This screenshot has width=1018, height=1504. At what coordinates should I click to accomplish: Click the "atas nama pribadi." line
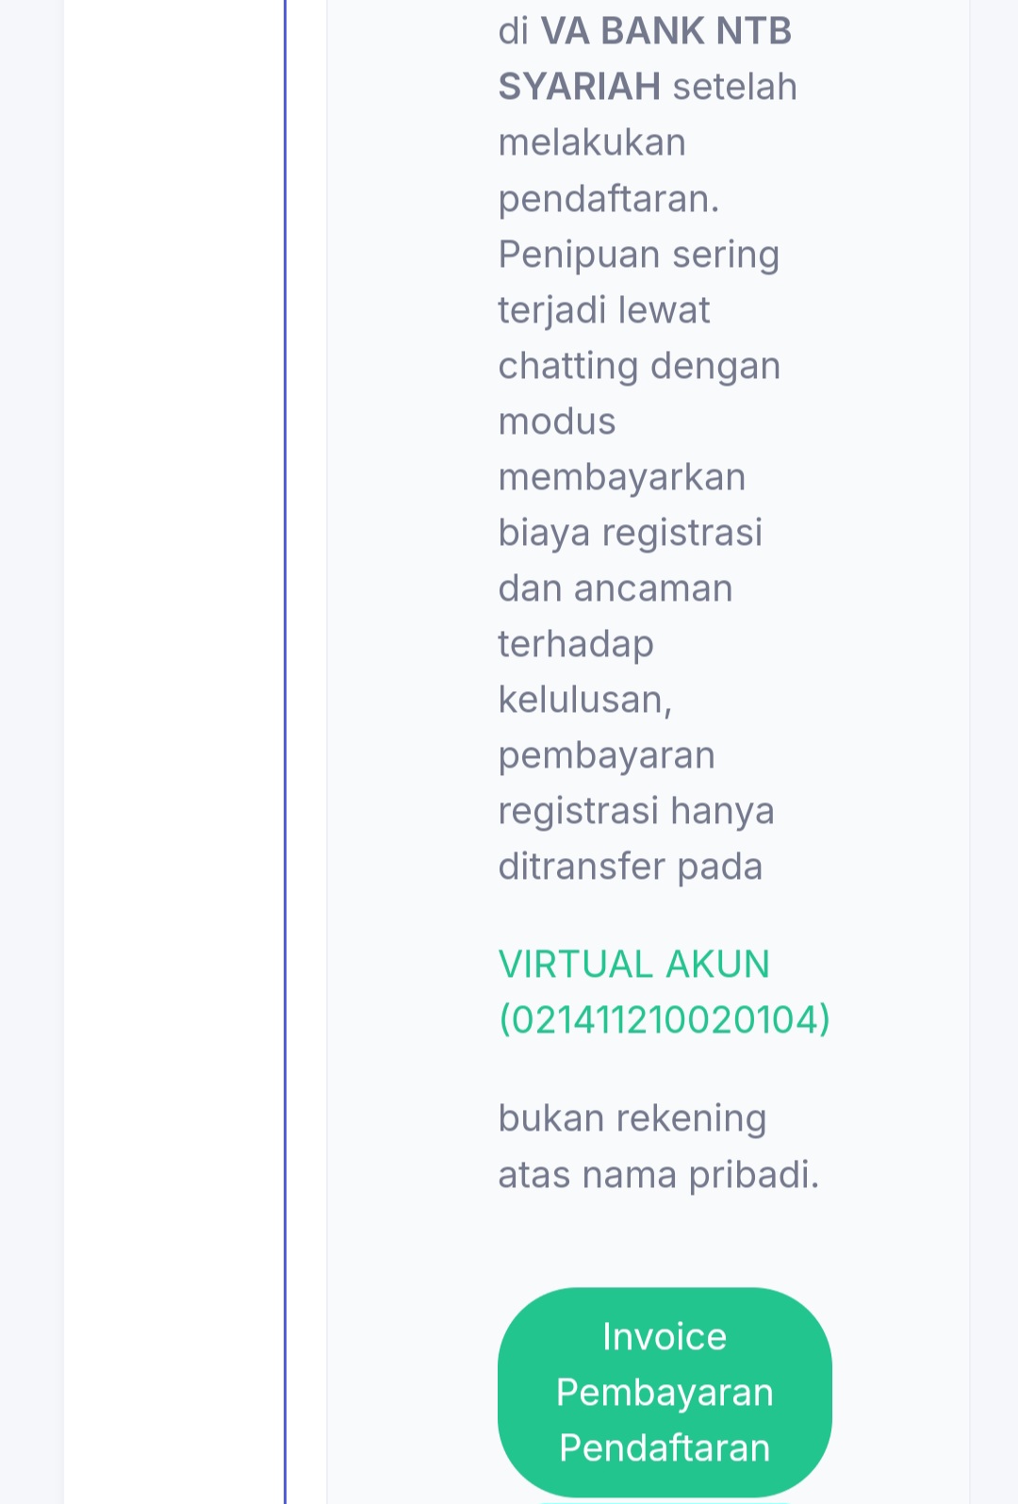tap(659, 1175)
